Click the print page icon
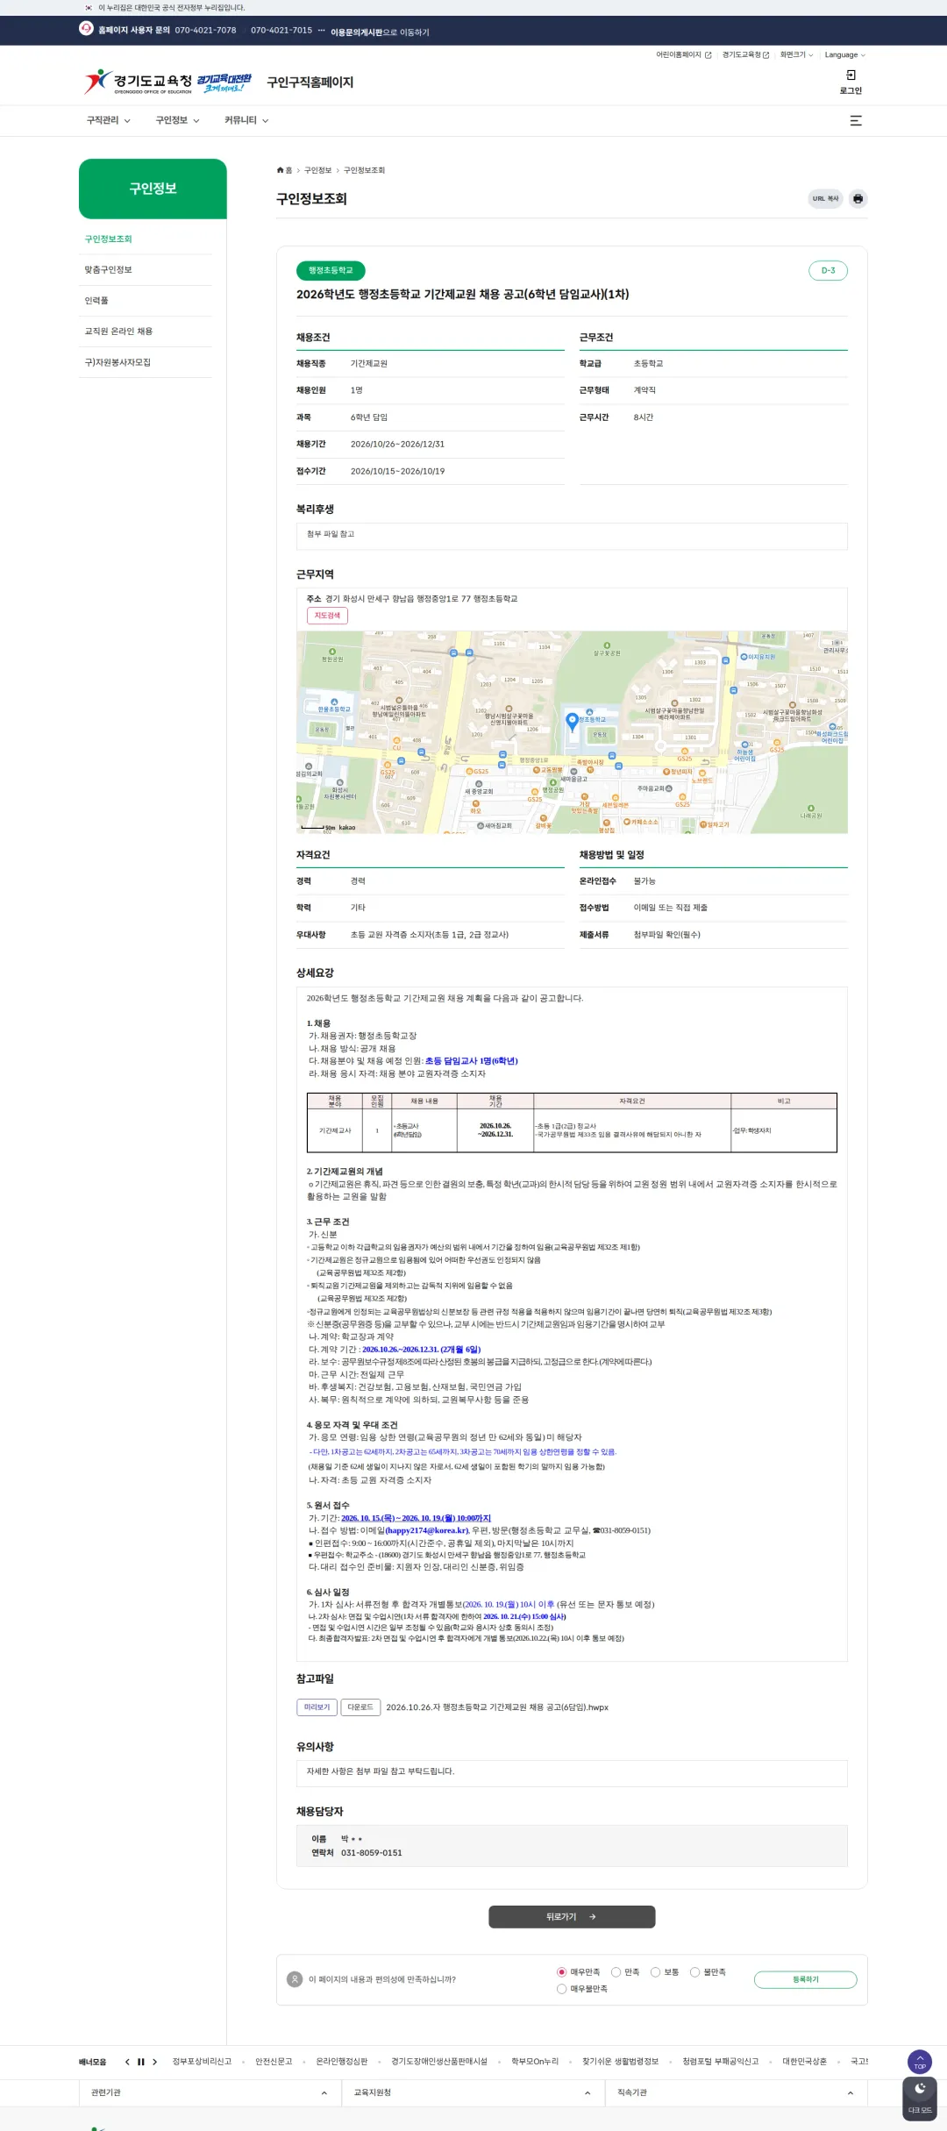The image size is (947, 2131). coord(858,199)
